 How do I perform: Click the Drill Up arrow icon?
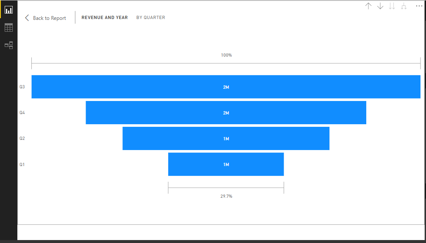368,6
